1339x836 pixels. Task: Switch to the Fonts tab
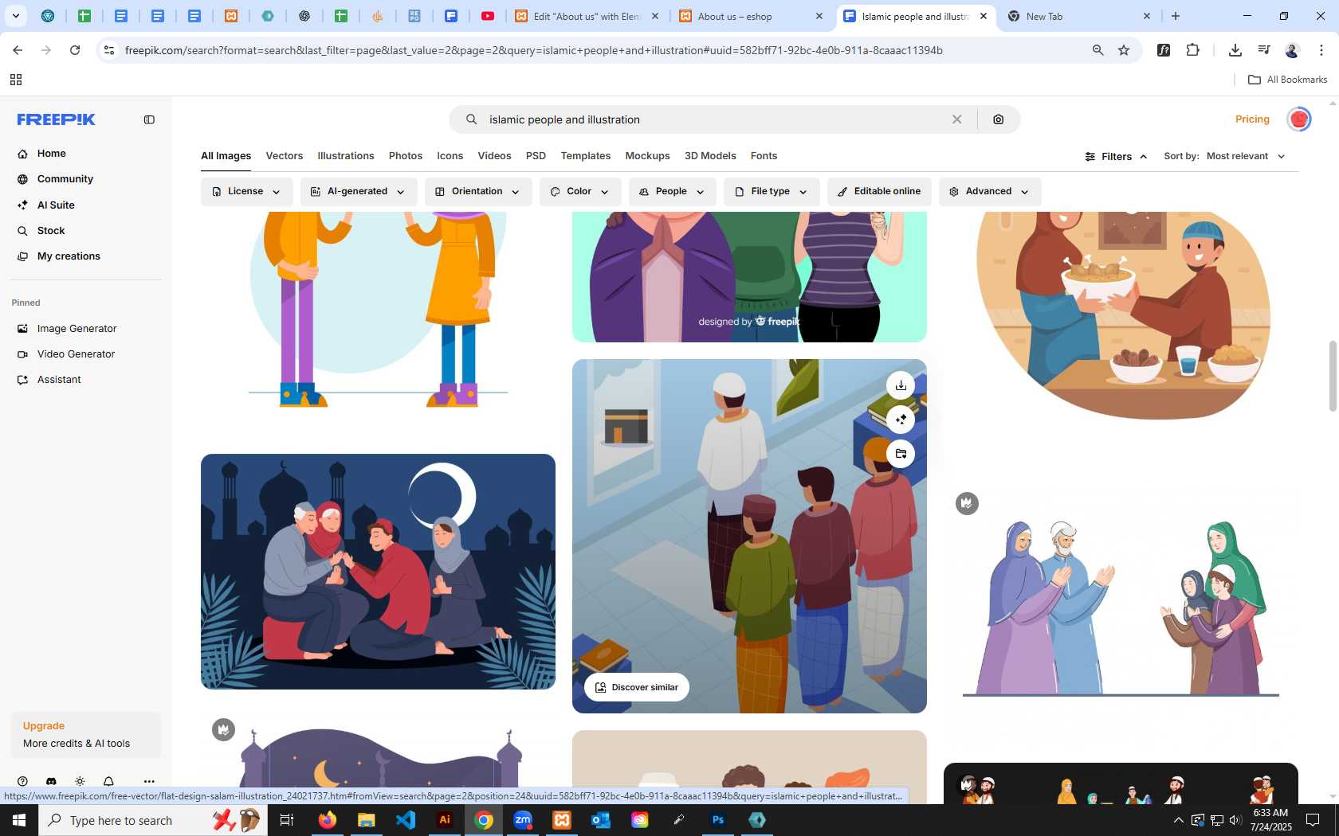(764, 156)
